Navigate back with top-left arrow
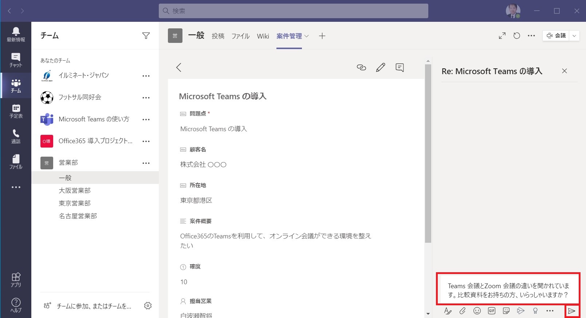 (9, 11)
